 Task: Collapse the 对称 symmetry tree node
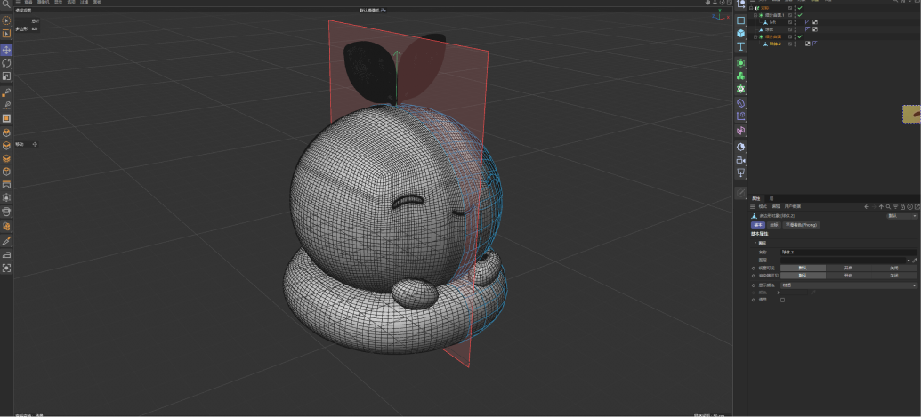click(751, 8)
